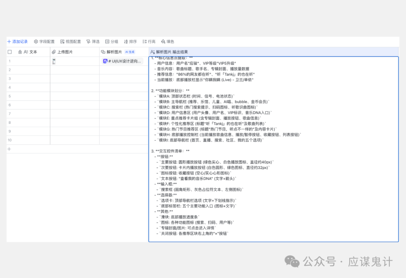Click 添加记录 to add a record
Screen dimensions: 406x278
18,41
